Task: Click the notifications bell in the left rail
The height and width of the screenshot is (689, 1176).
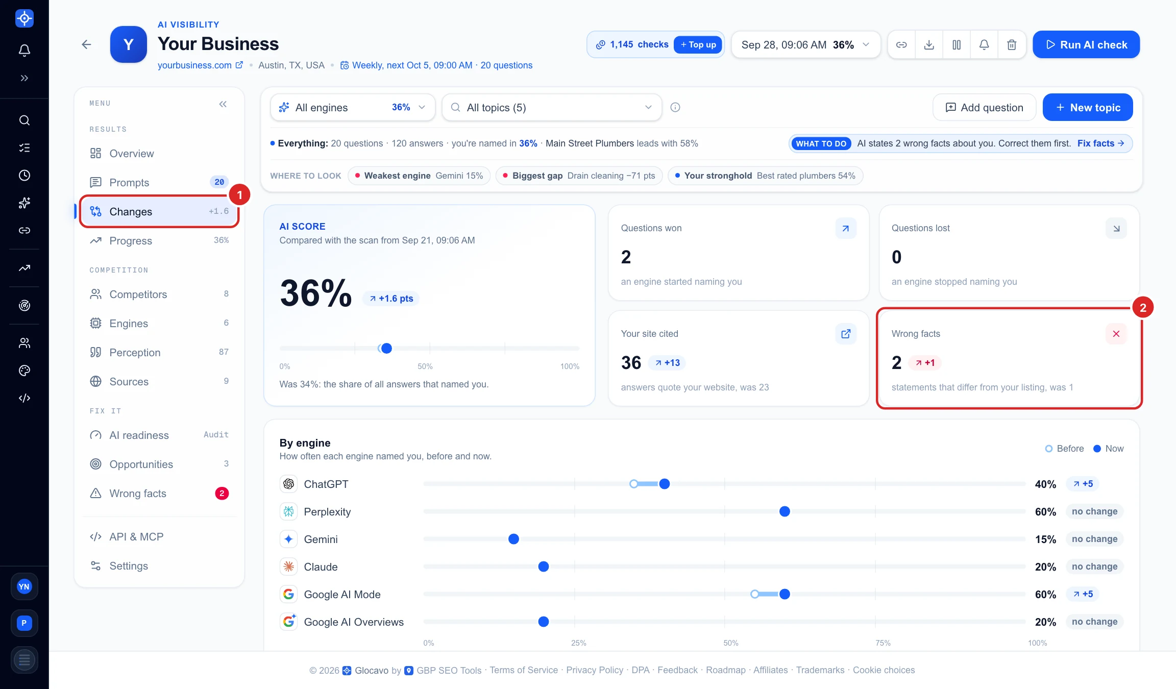Action: 24,50
